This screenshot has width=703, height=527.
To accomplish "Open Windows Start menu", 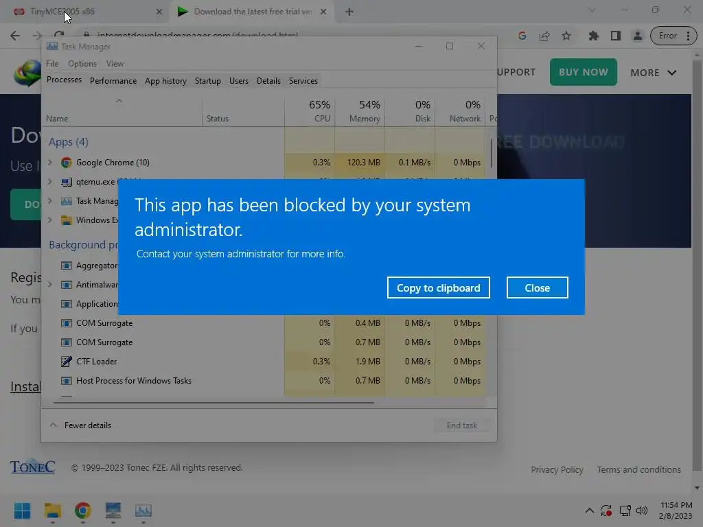I will [22, 511].
